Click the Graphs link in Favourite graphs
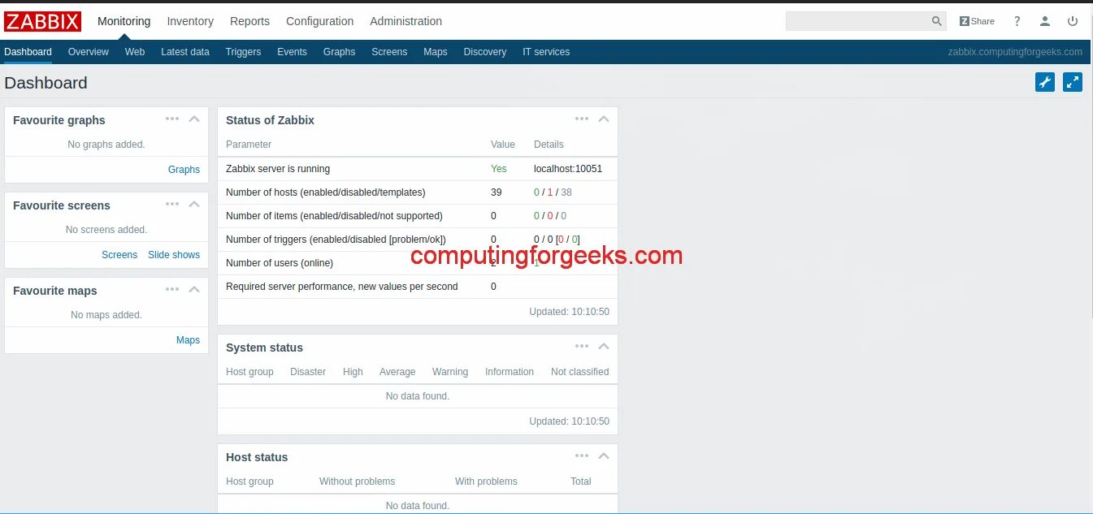 pyautogui.click(x=184, y=170)
